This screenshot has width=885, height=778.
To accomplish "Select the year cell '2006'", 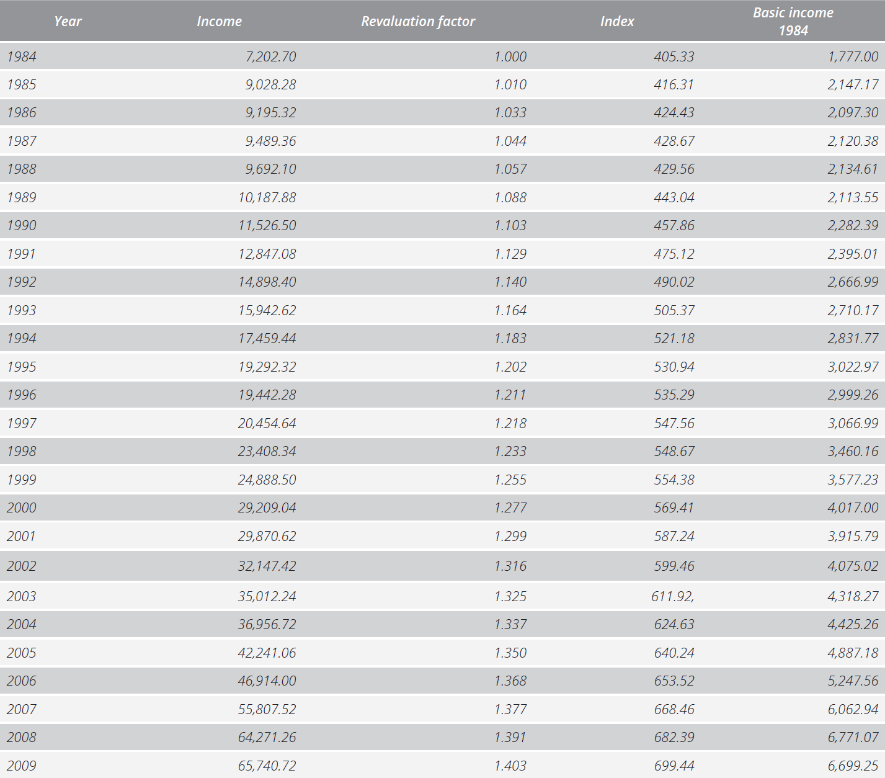I will pos(22,681).
